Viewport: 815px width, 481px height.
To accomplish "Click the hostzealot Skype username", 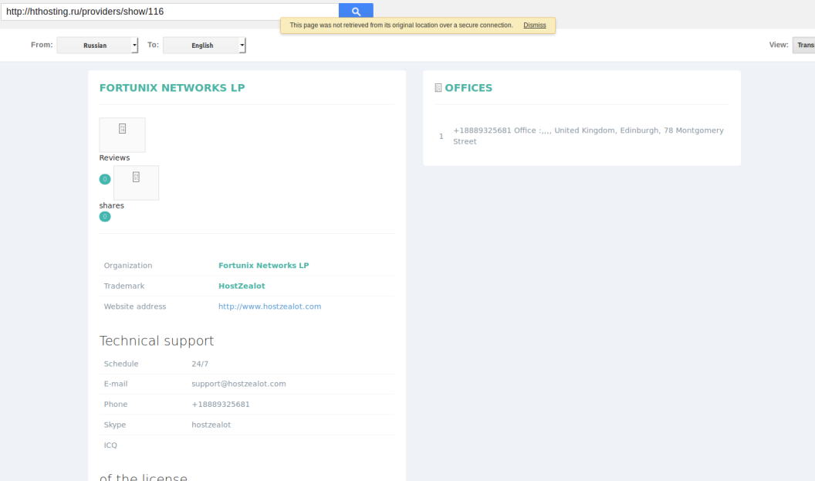I will tap(211, 425).
